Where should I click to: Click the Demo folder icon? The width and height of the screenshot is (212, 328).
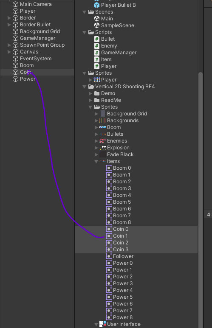point(97,93)
